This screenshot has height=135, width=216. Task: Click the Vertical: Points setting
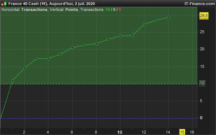point(64,9)
